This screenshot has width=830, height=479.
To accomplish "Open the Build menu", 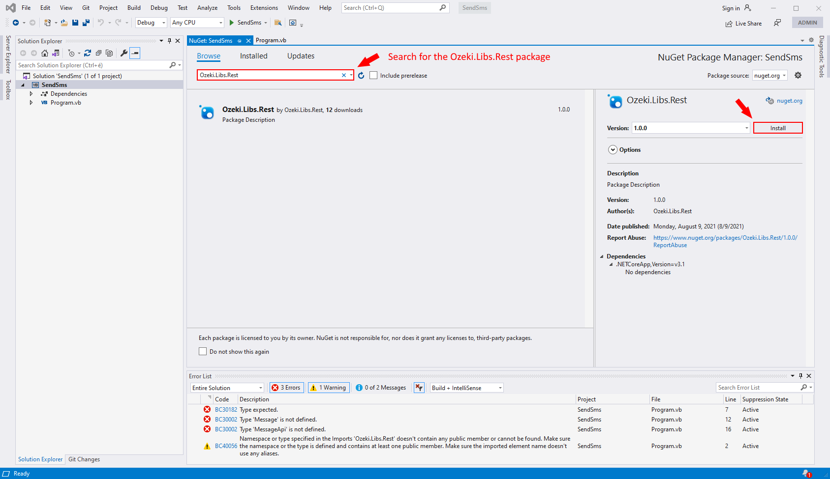I will (134, 8).
